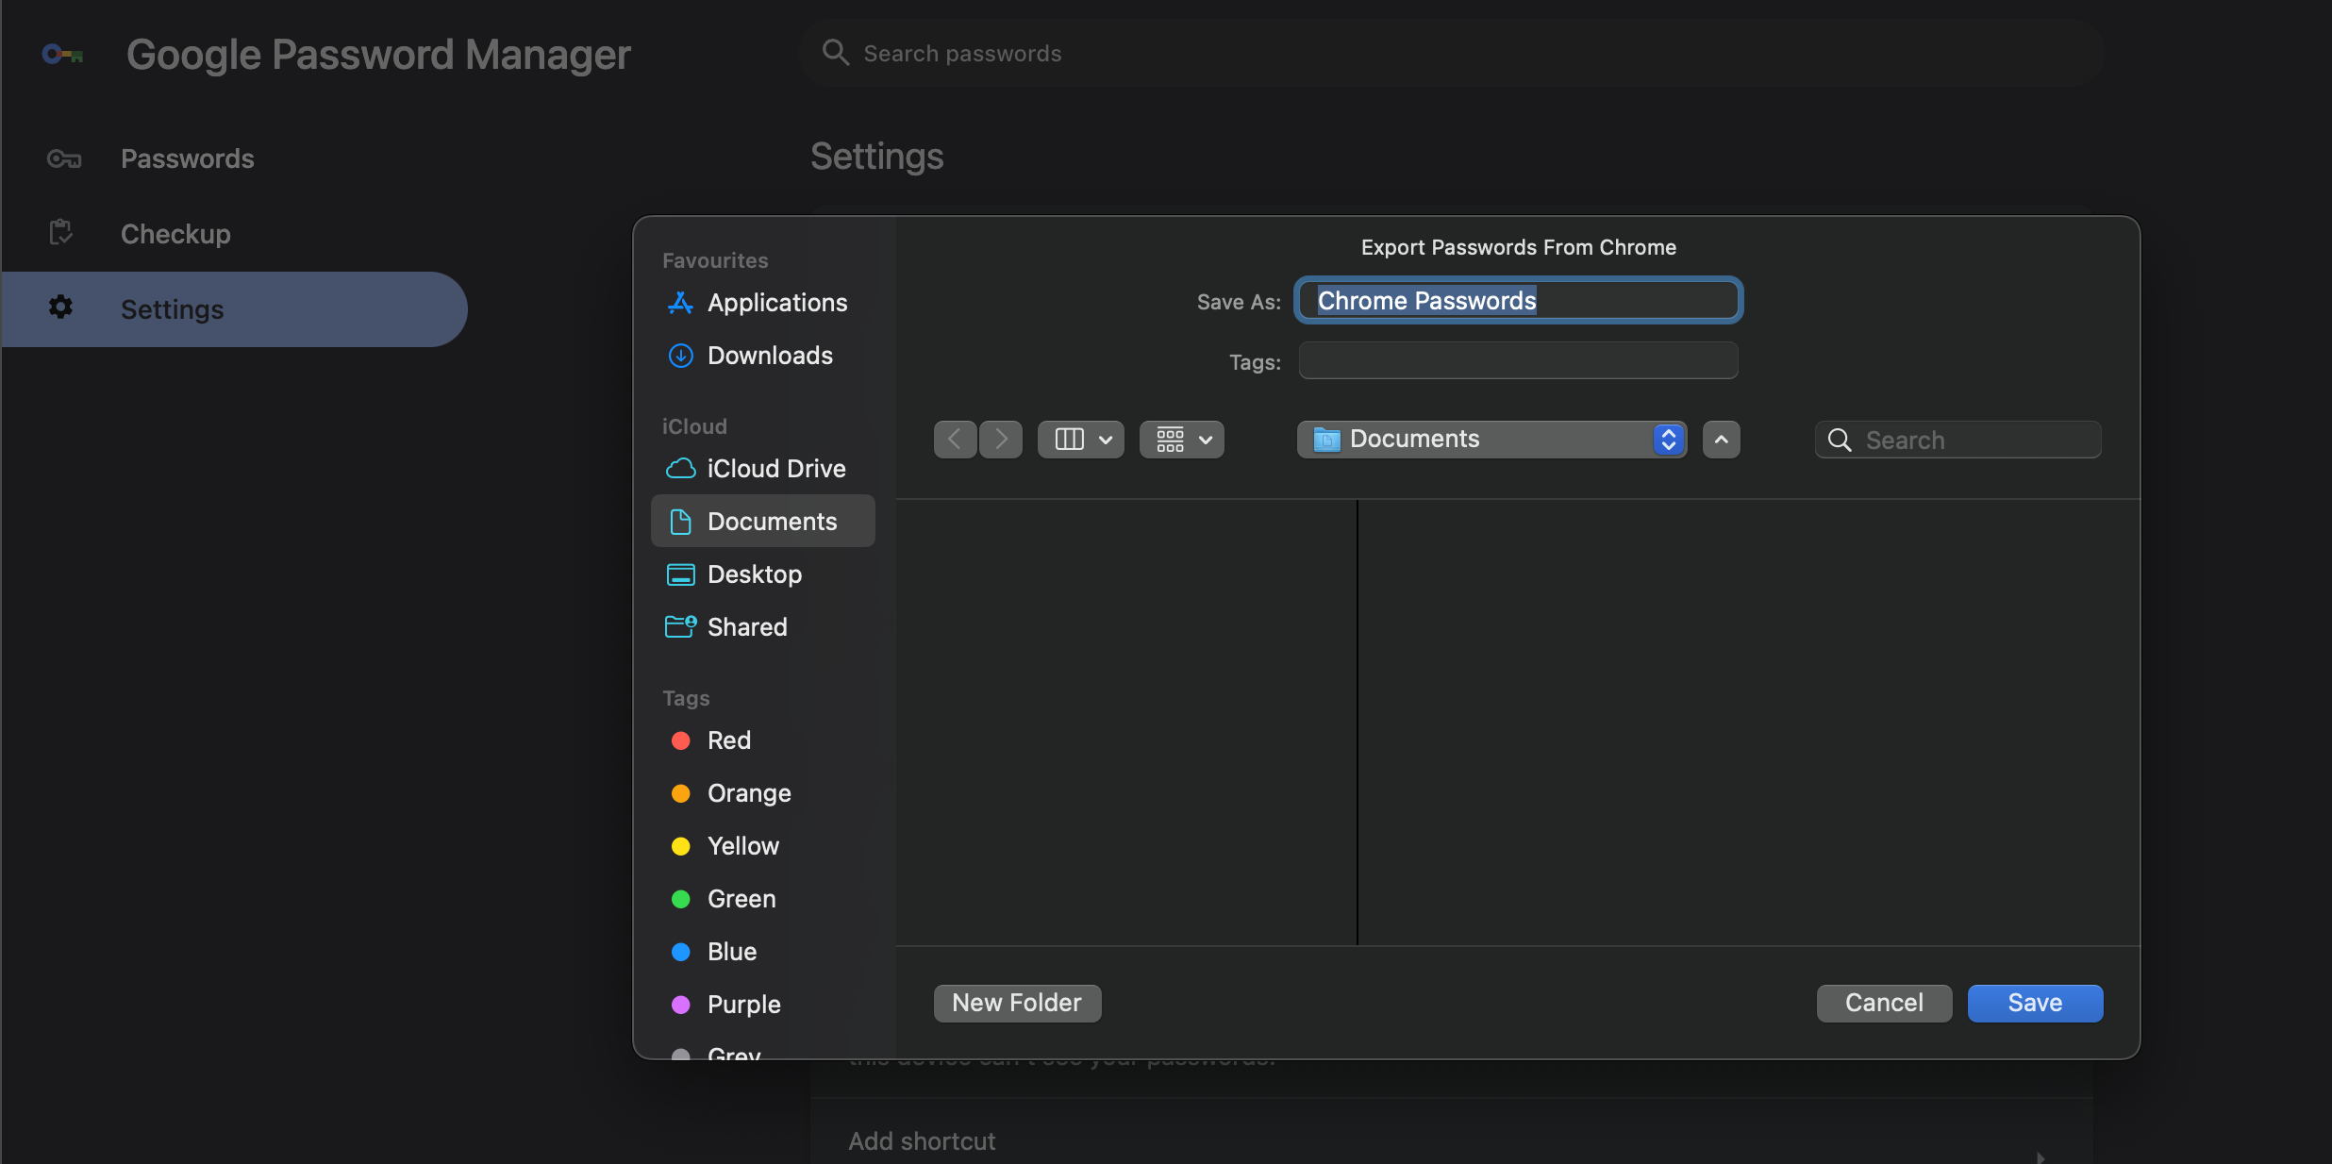This screenshot has height=1164, width=2332.
Task: Click the Tags section header in sidebar
Action: coord(686,698)
